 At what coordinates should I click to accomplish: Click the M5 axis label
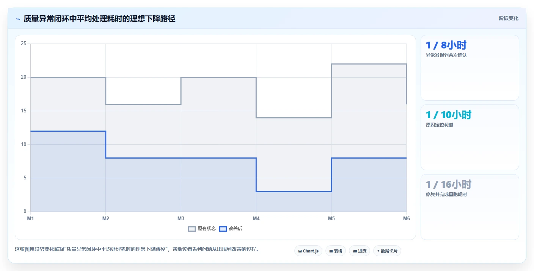(x=331, y=218)
